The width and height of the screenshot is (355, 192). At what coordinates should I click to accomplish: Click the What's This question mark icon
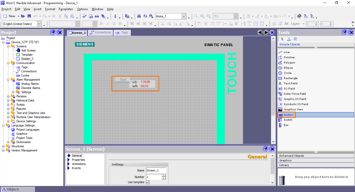(306, 16)
